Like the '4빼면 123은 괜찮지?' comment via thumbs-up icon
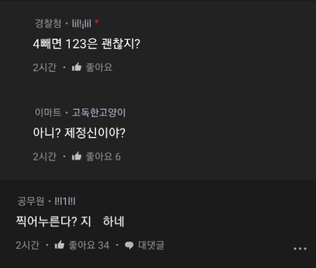The height and width of the screenshot is (268, 316). coord(77,67)
